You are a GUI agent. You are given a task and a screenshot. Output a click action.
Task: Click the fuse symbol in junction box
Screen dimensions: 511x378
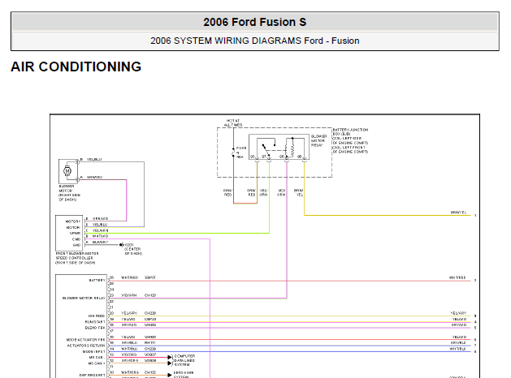coord(233,152)
